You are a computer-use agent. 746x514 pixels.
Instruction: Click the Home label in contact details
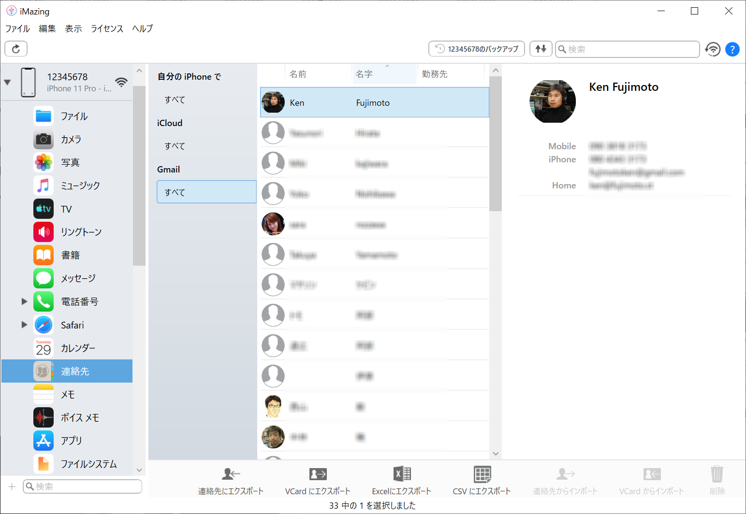564,185
